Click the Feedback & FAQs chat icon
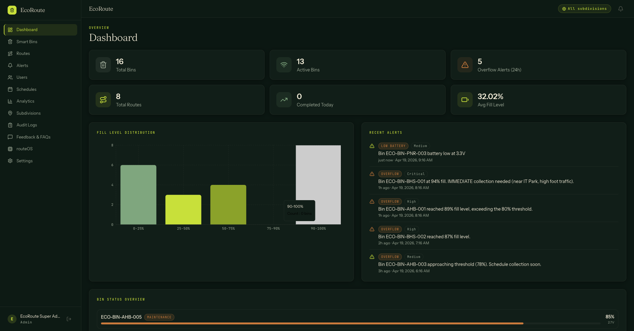Image resolution: width=634 pixels, height=331 pixels. pyautogui.click(x=10, y=137)
